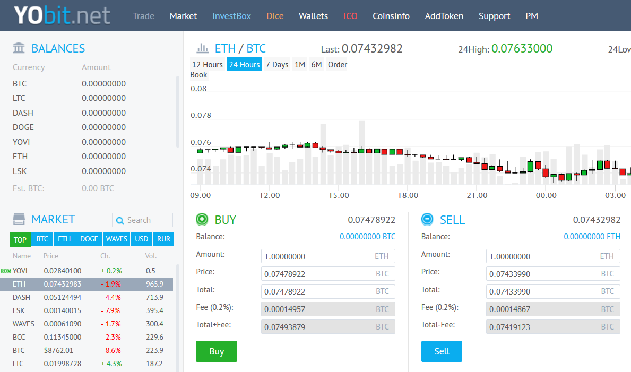The width and height of the screenshot is (631, 372).
Task: Select the LSK market row
Action: tap(87, 310)
